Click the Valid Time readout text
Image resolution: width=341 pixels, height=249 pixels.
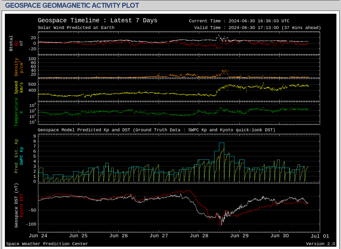click(257, 28)
